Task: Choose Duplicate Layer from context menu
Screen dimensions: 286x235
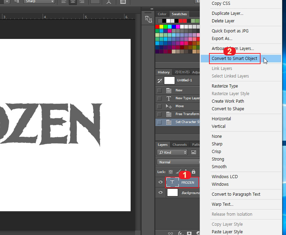Action: point(228,13)
